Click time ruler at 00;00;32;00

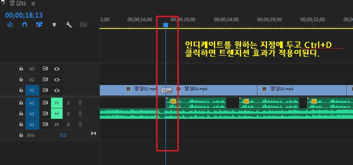coord(312,19)
